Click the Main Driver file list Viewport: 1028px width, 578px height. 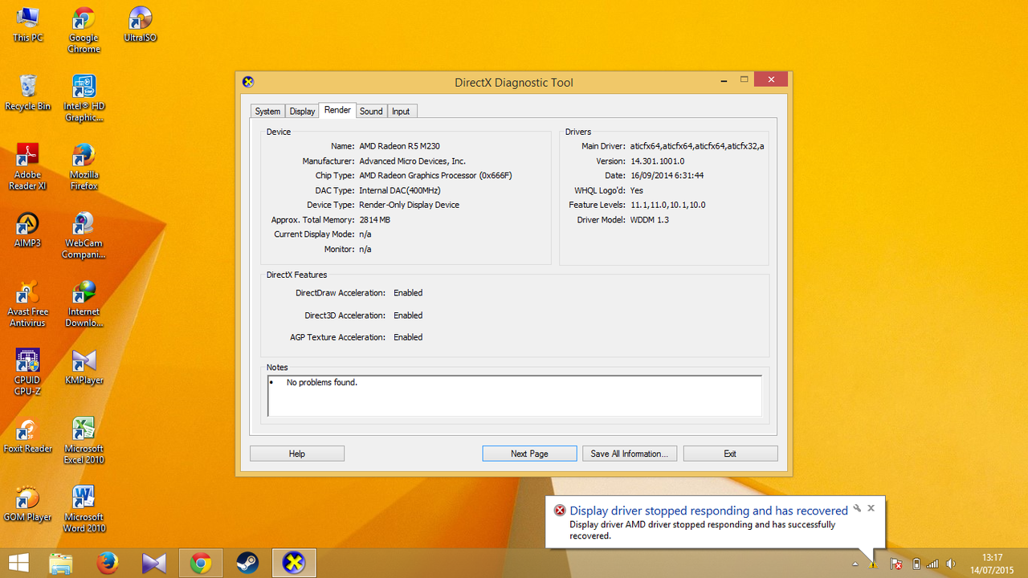click(x=697, y=146)
